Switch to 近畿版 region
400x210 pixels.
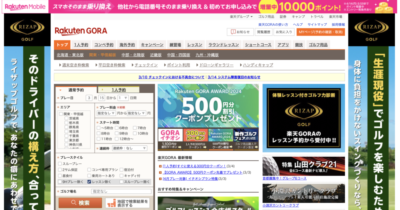[x=155, y=55]
